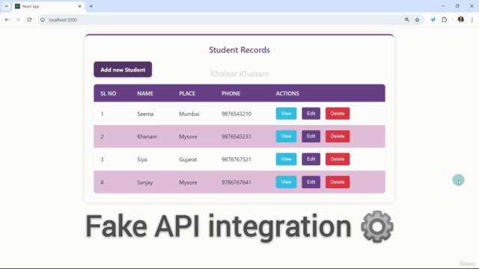Edit Seema's record
This screenshot has width=479, height=269.
tap(311, 114)
